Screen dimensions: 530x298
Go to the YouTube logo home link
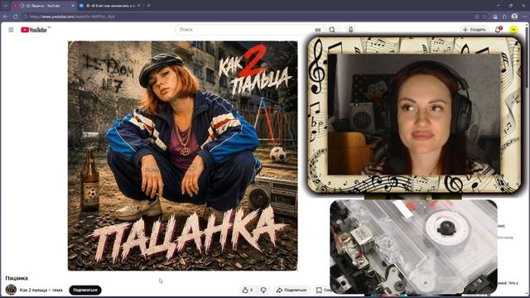point(34,30)
